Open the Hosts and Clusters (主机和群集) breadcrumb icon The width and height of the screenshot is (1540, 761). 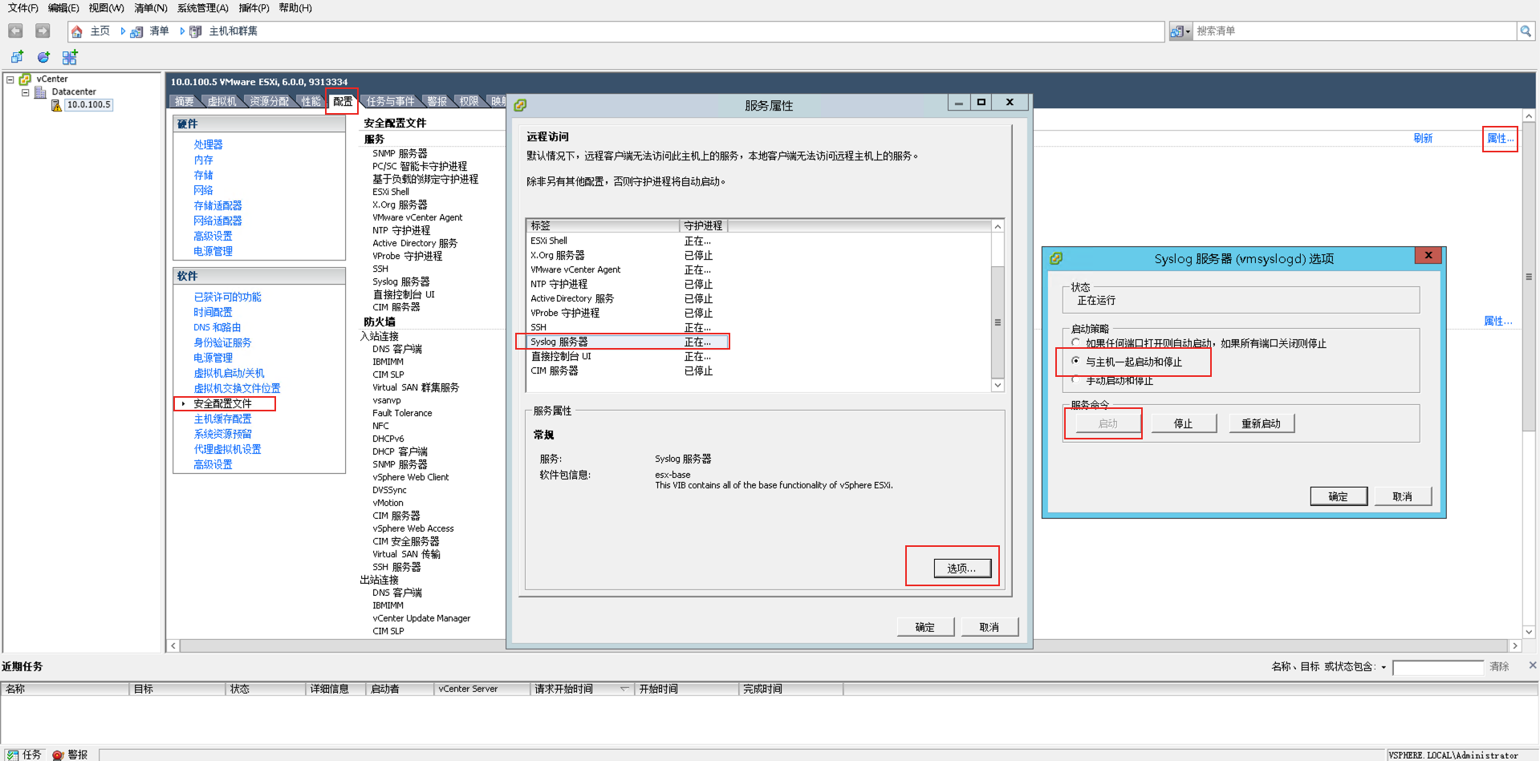[195, 31]
